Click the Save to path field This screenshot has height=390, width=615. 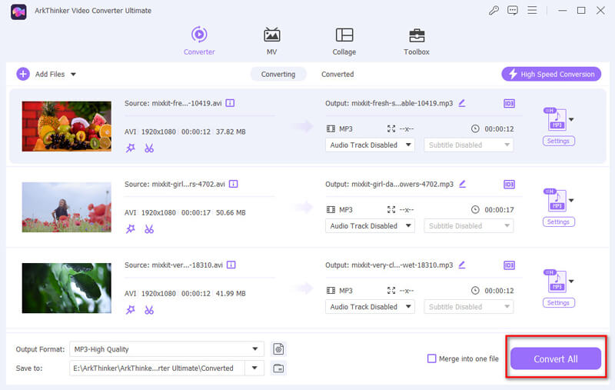pos(157,368)
